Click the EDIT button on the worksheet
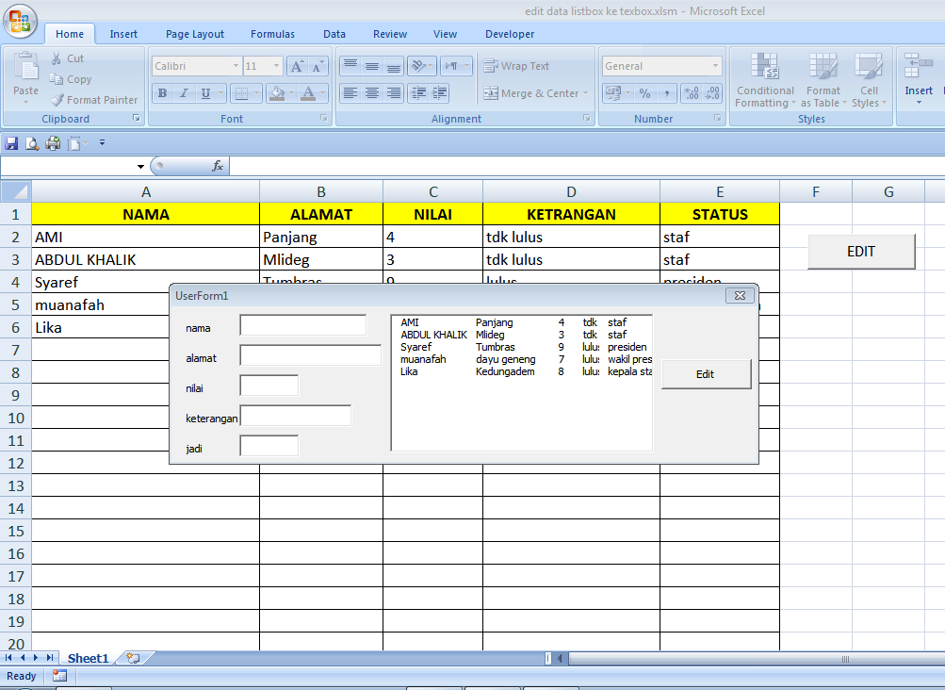 860,251
